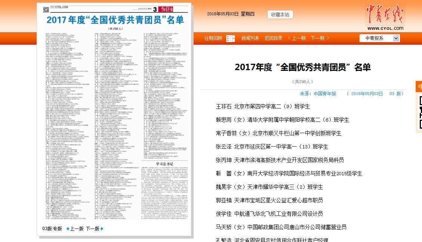
Task: Go to previous issue 上一期
Action: (297, 38)
